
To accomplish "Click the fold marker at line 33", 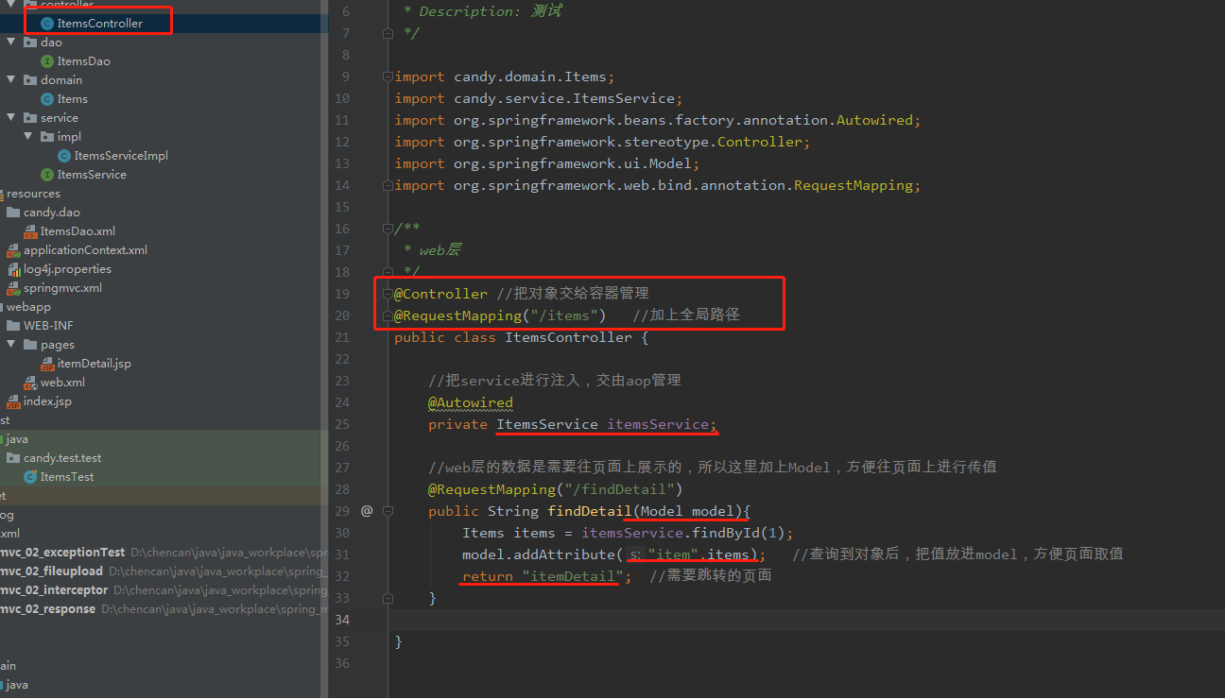I will pyautogui.click(x=387, y=598).
